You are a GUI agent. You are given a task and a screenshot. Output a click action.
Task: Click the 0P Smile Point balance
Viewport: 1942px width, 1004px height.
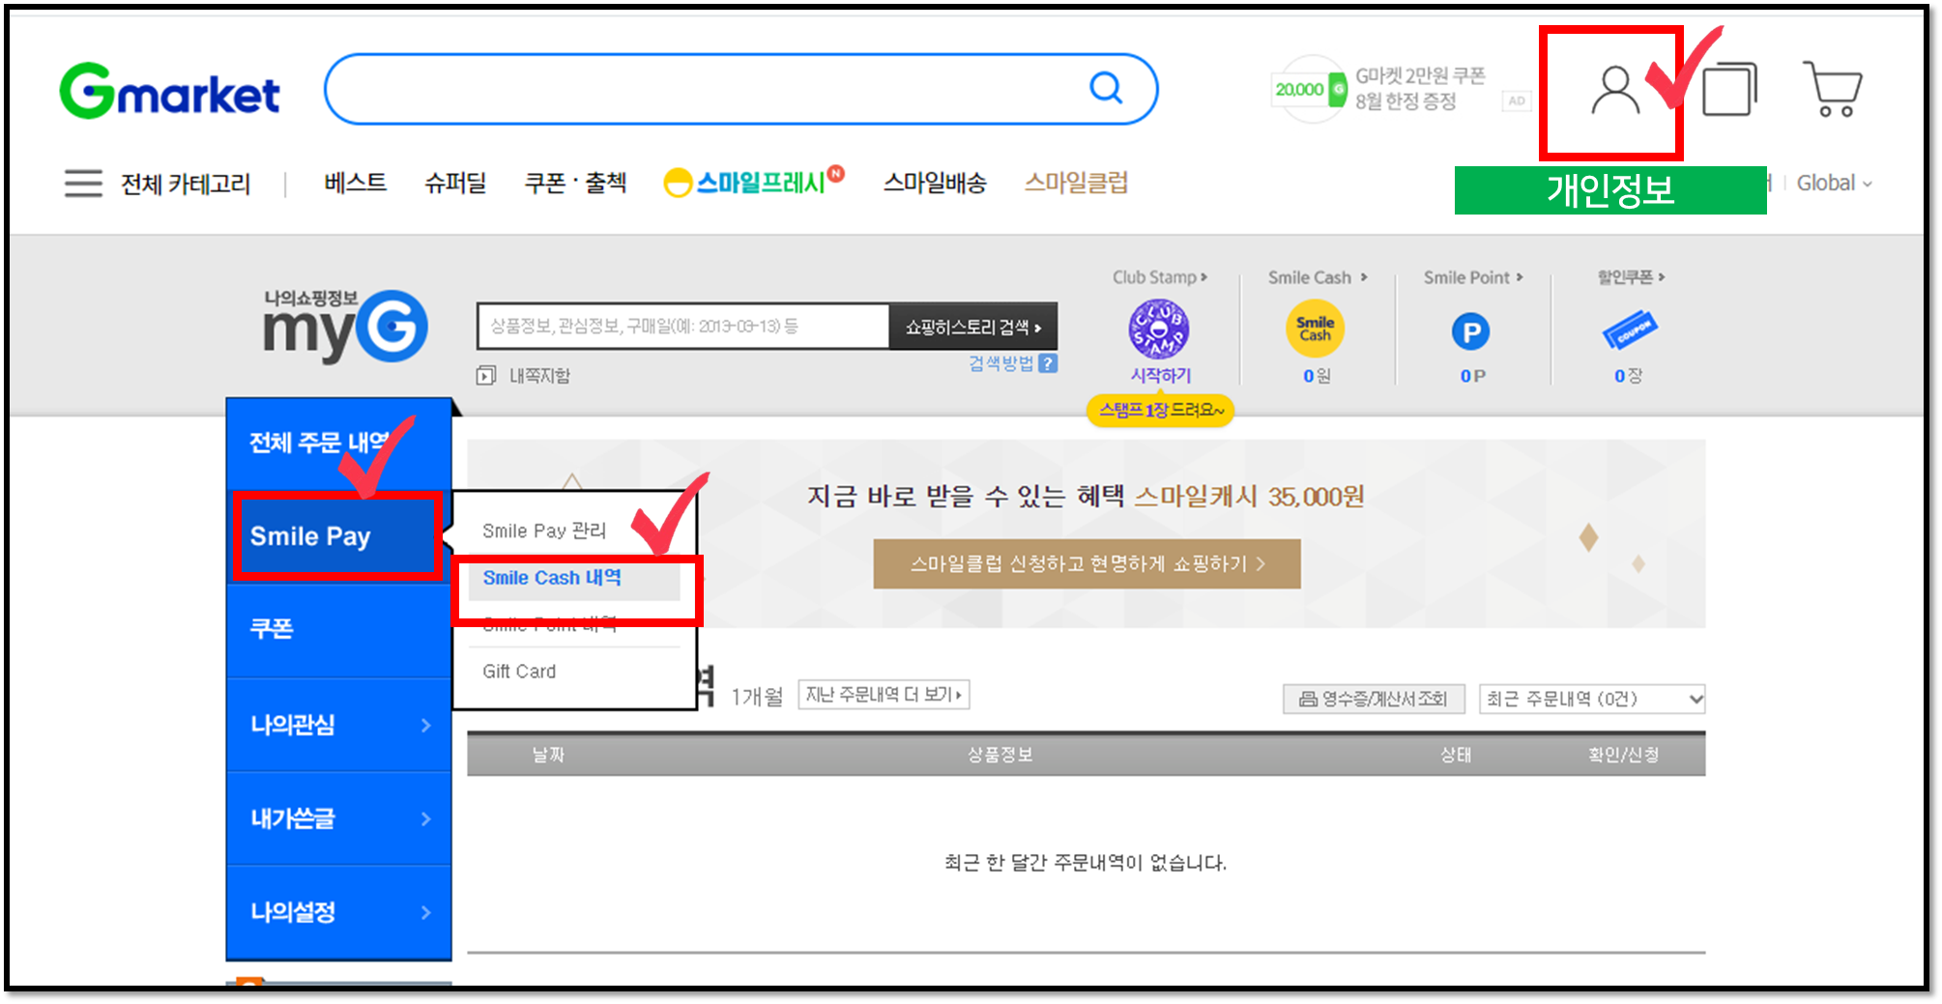[x=1472, y=376]
